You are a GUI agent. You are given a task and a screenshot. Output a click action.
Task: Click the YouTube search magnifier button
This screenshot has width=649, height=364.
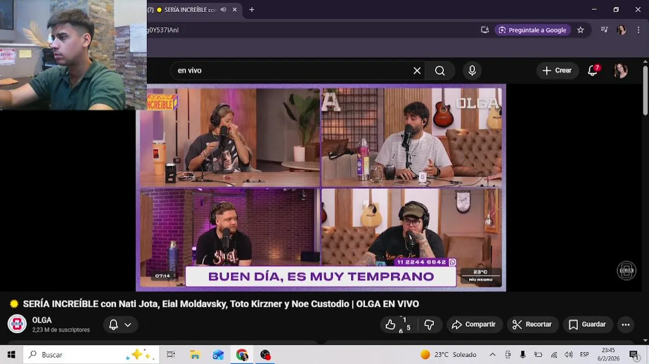coord(440,71)
